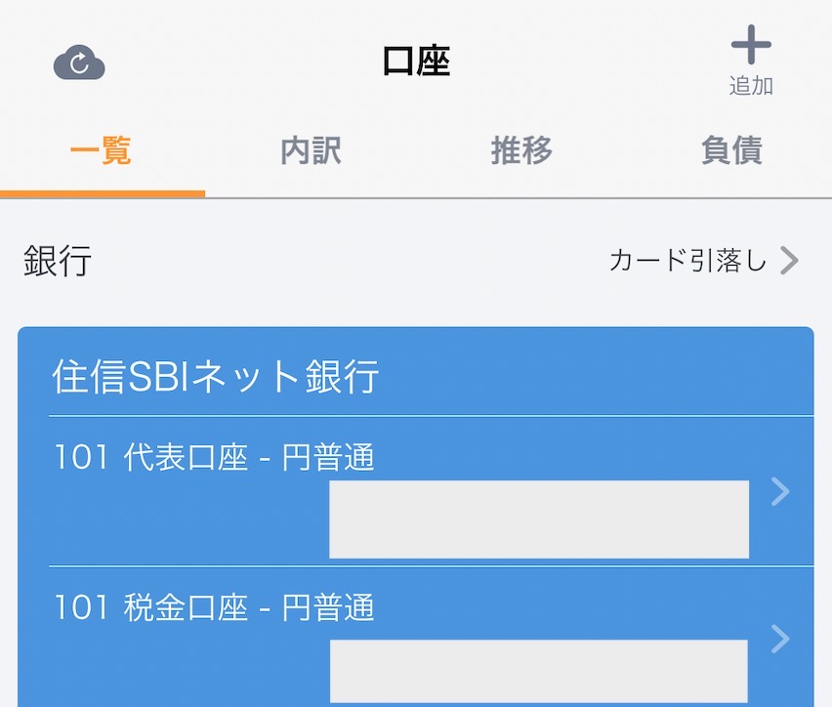Tap the orange underline beneath 一覧
Screen dimensions: 832x707
click(x=103, y=193)
